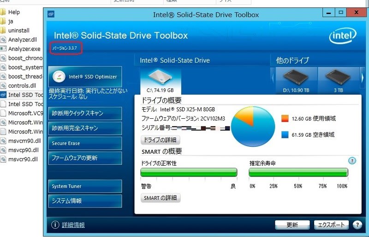This screenshot has width=369, height=237.
Task: Click the firmware version 2CV102M3 text
Action: point(213,119)
